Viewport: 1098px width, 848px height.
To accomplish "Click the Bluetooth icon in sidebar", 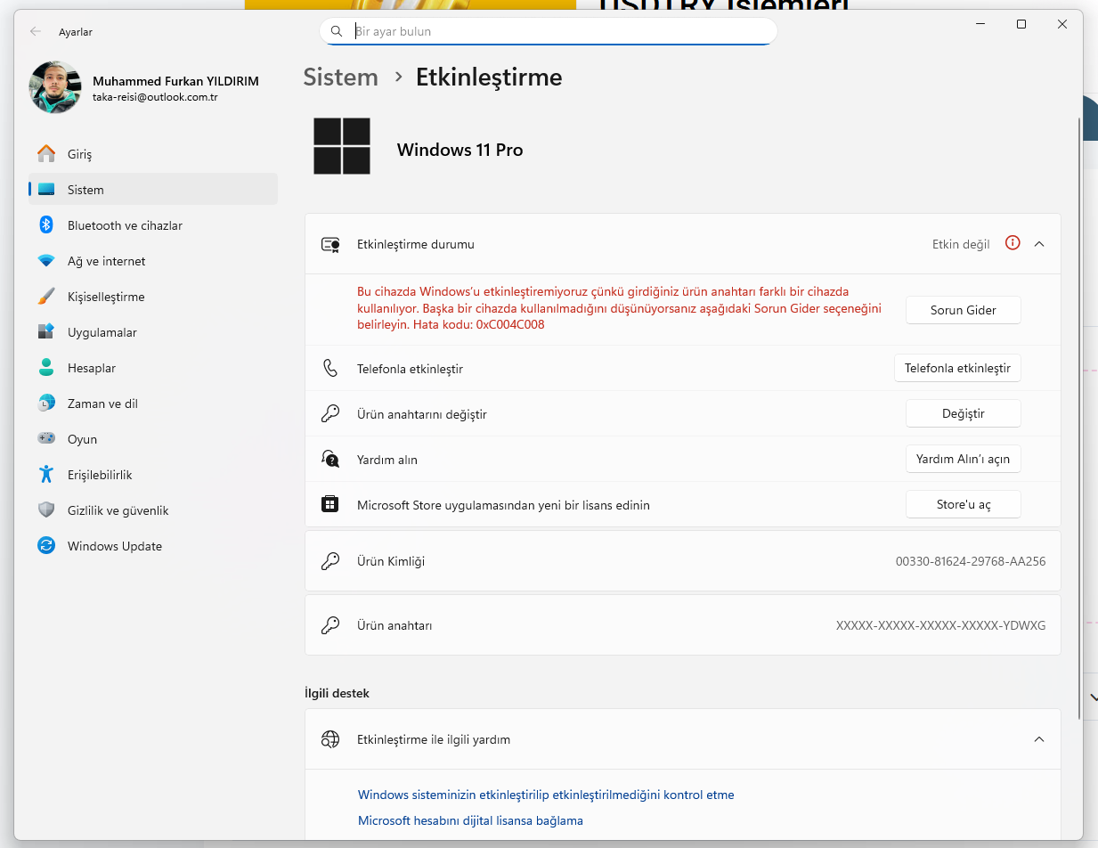I will pyautogui.click(x=46, y=225).
